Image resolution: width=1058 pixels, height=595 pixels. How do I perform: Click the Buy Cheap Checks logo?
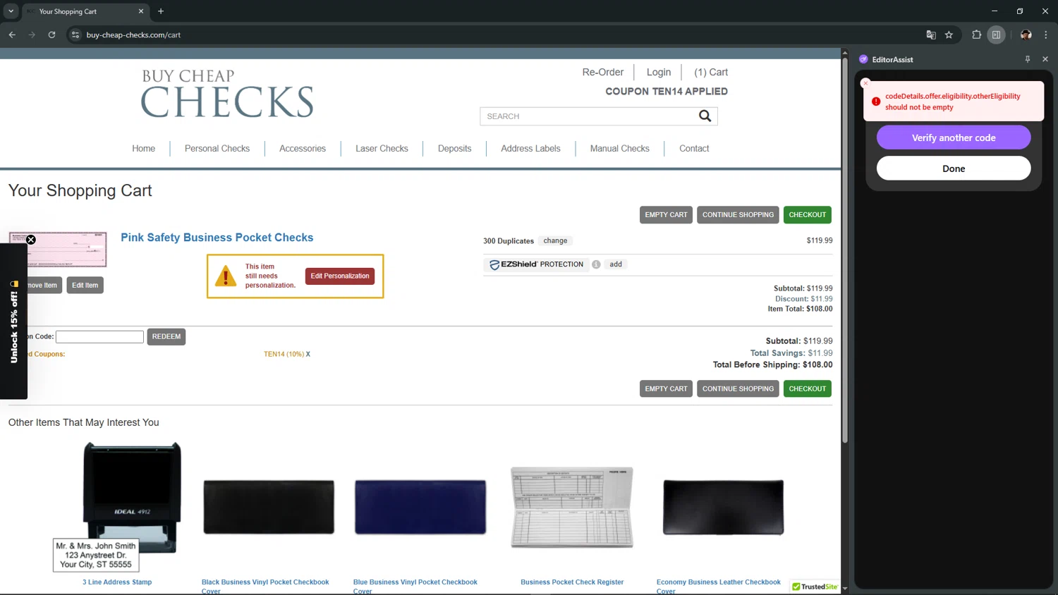227,94
